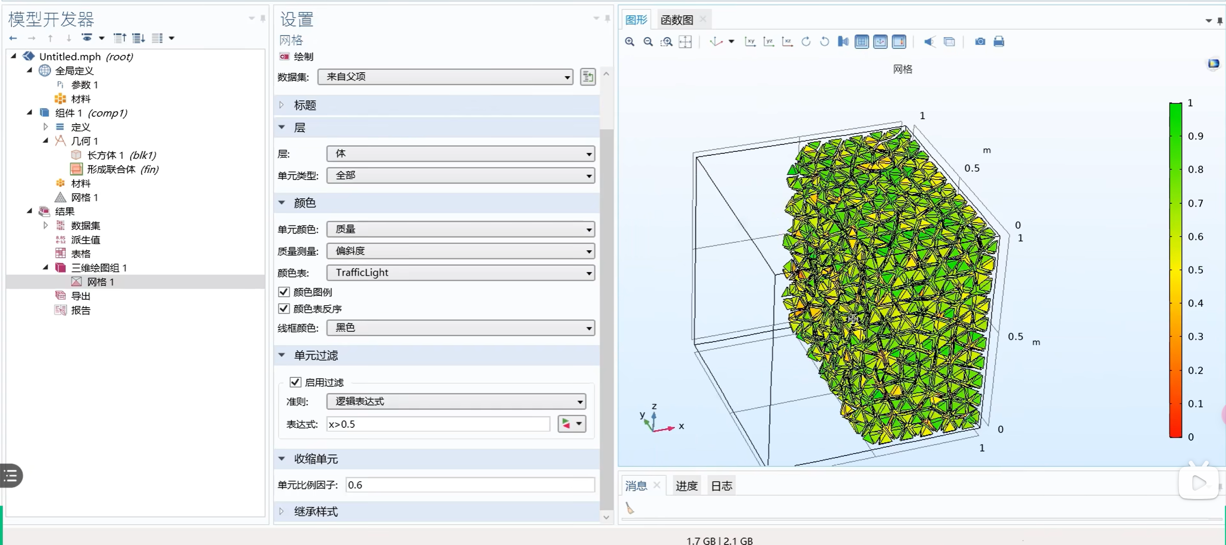1226x545 pixels.
Task: Toggle grid display in graphics toolbar
Action: click(x=862, y=42)
